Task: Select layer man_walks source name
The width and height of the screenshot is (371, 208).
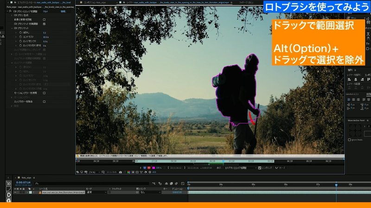Action: coord(63,192)
